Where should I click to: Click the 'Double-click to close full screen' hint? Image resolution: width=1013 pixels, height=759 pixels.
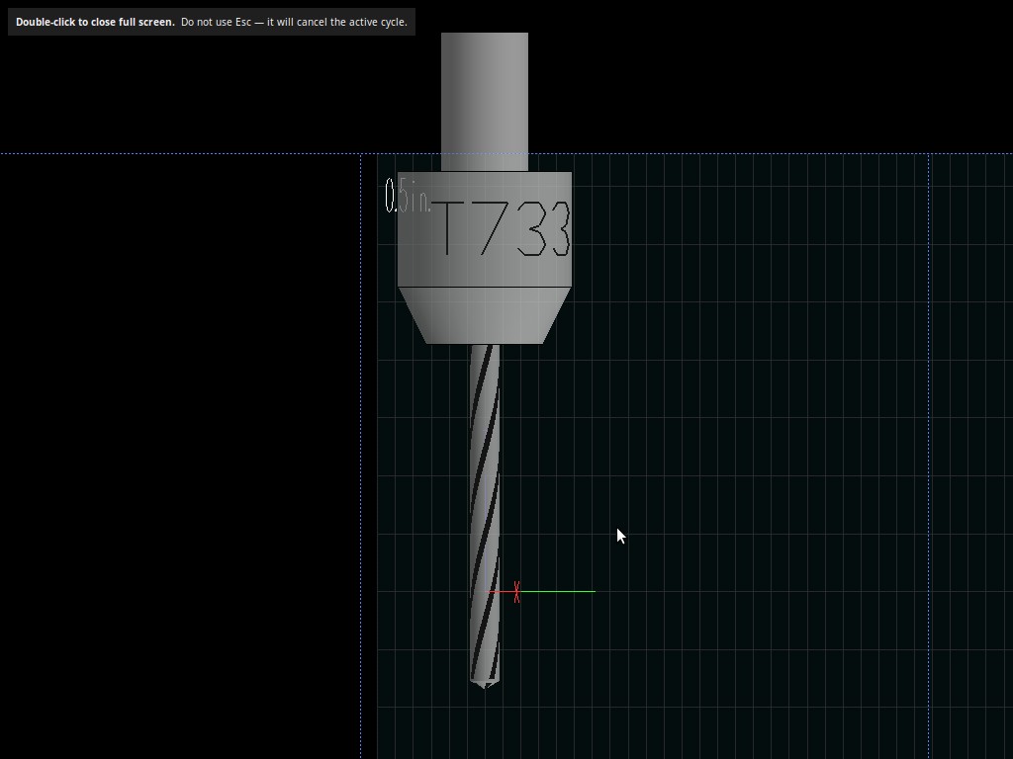coord(95,22)
